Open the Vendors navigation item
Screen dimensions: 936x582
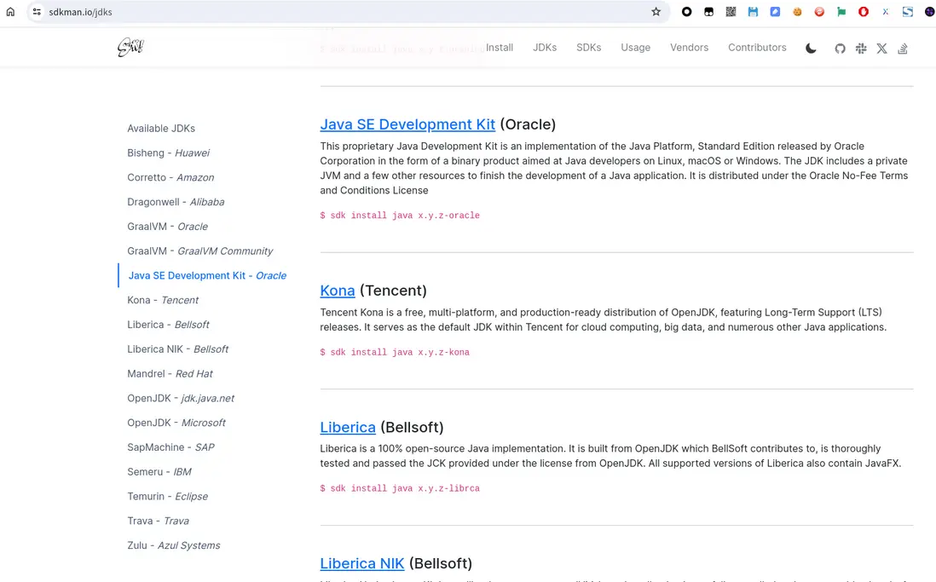(x=689, y=48)
